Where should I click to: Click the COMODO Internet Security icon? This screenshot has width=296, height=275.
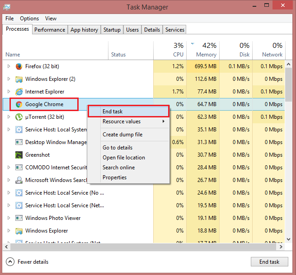click(19, 168)
